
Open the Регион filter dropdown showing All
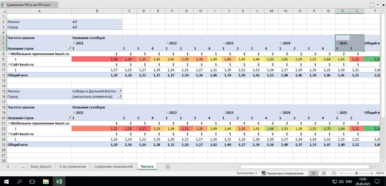point(120,22)
